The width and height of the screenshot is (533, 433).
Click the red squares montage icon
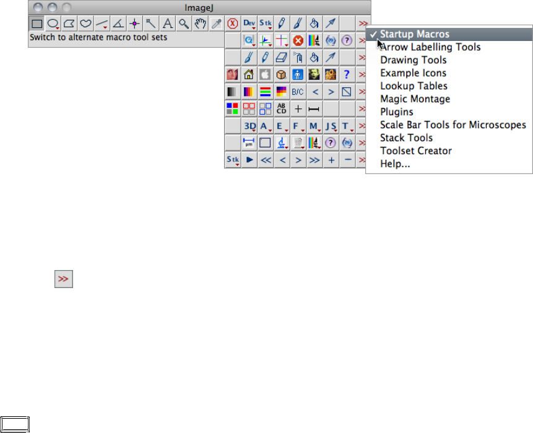tap(249, 109)
